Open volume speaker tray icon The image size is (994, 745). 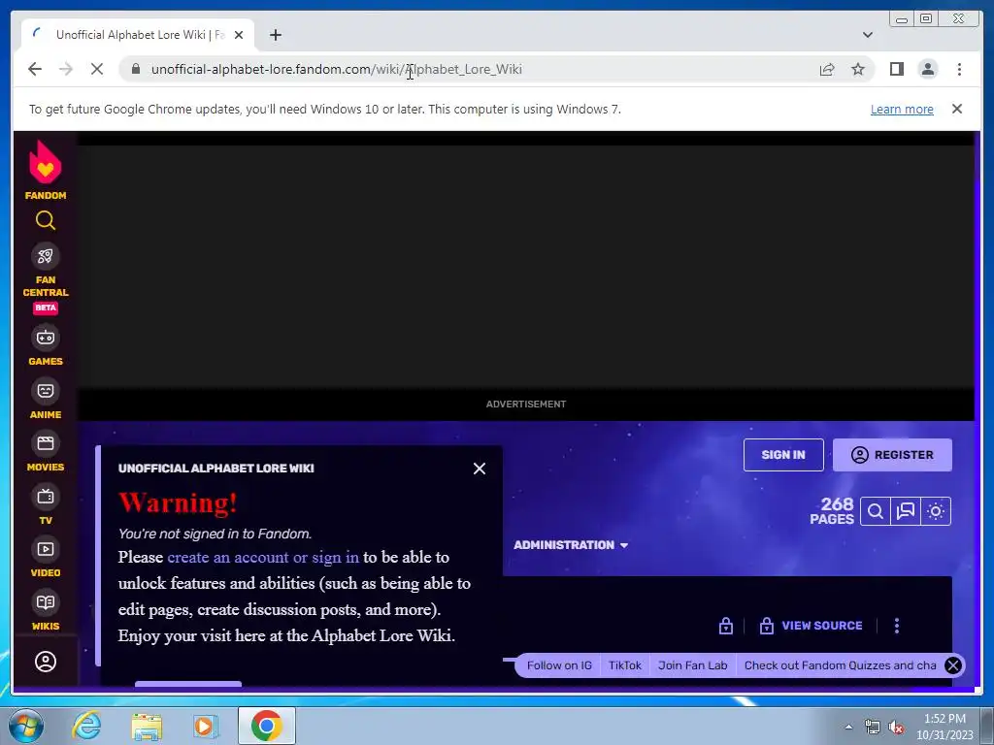(x=896, y=727)
